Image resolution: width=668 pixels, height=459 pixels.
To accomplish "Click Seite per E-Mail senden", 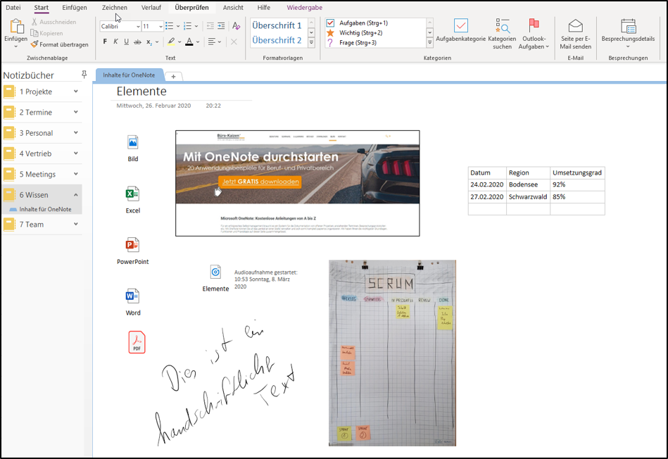I will [576, 34].
